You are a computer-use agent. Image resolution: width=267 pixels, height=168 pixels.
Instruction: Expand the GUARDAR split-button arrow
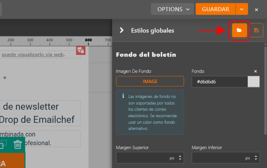(242, 9)
